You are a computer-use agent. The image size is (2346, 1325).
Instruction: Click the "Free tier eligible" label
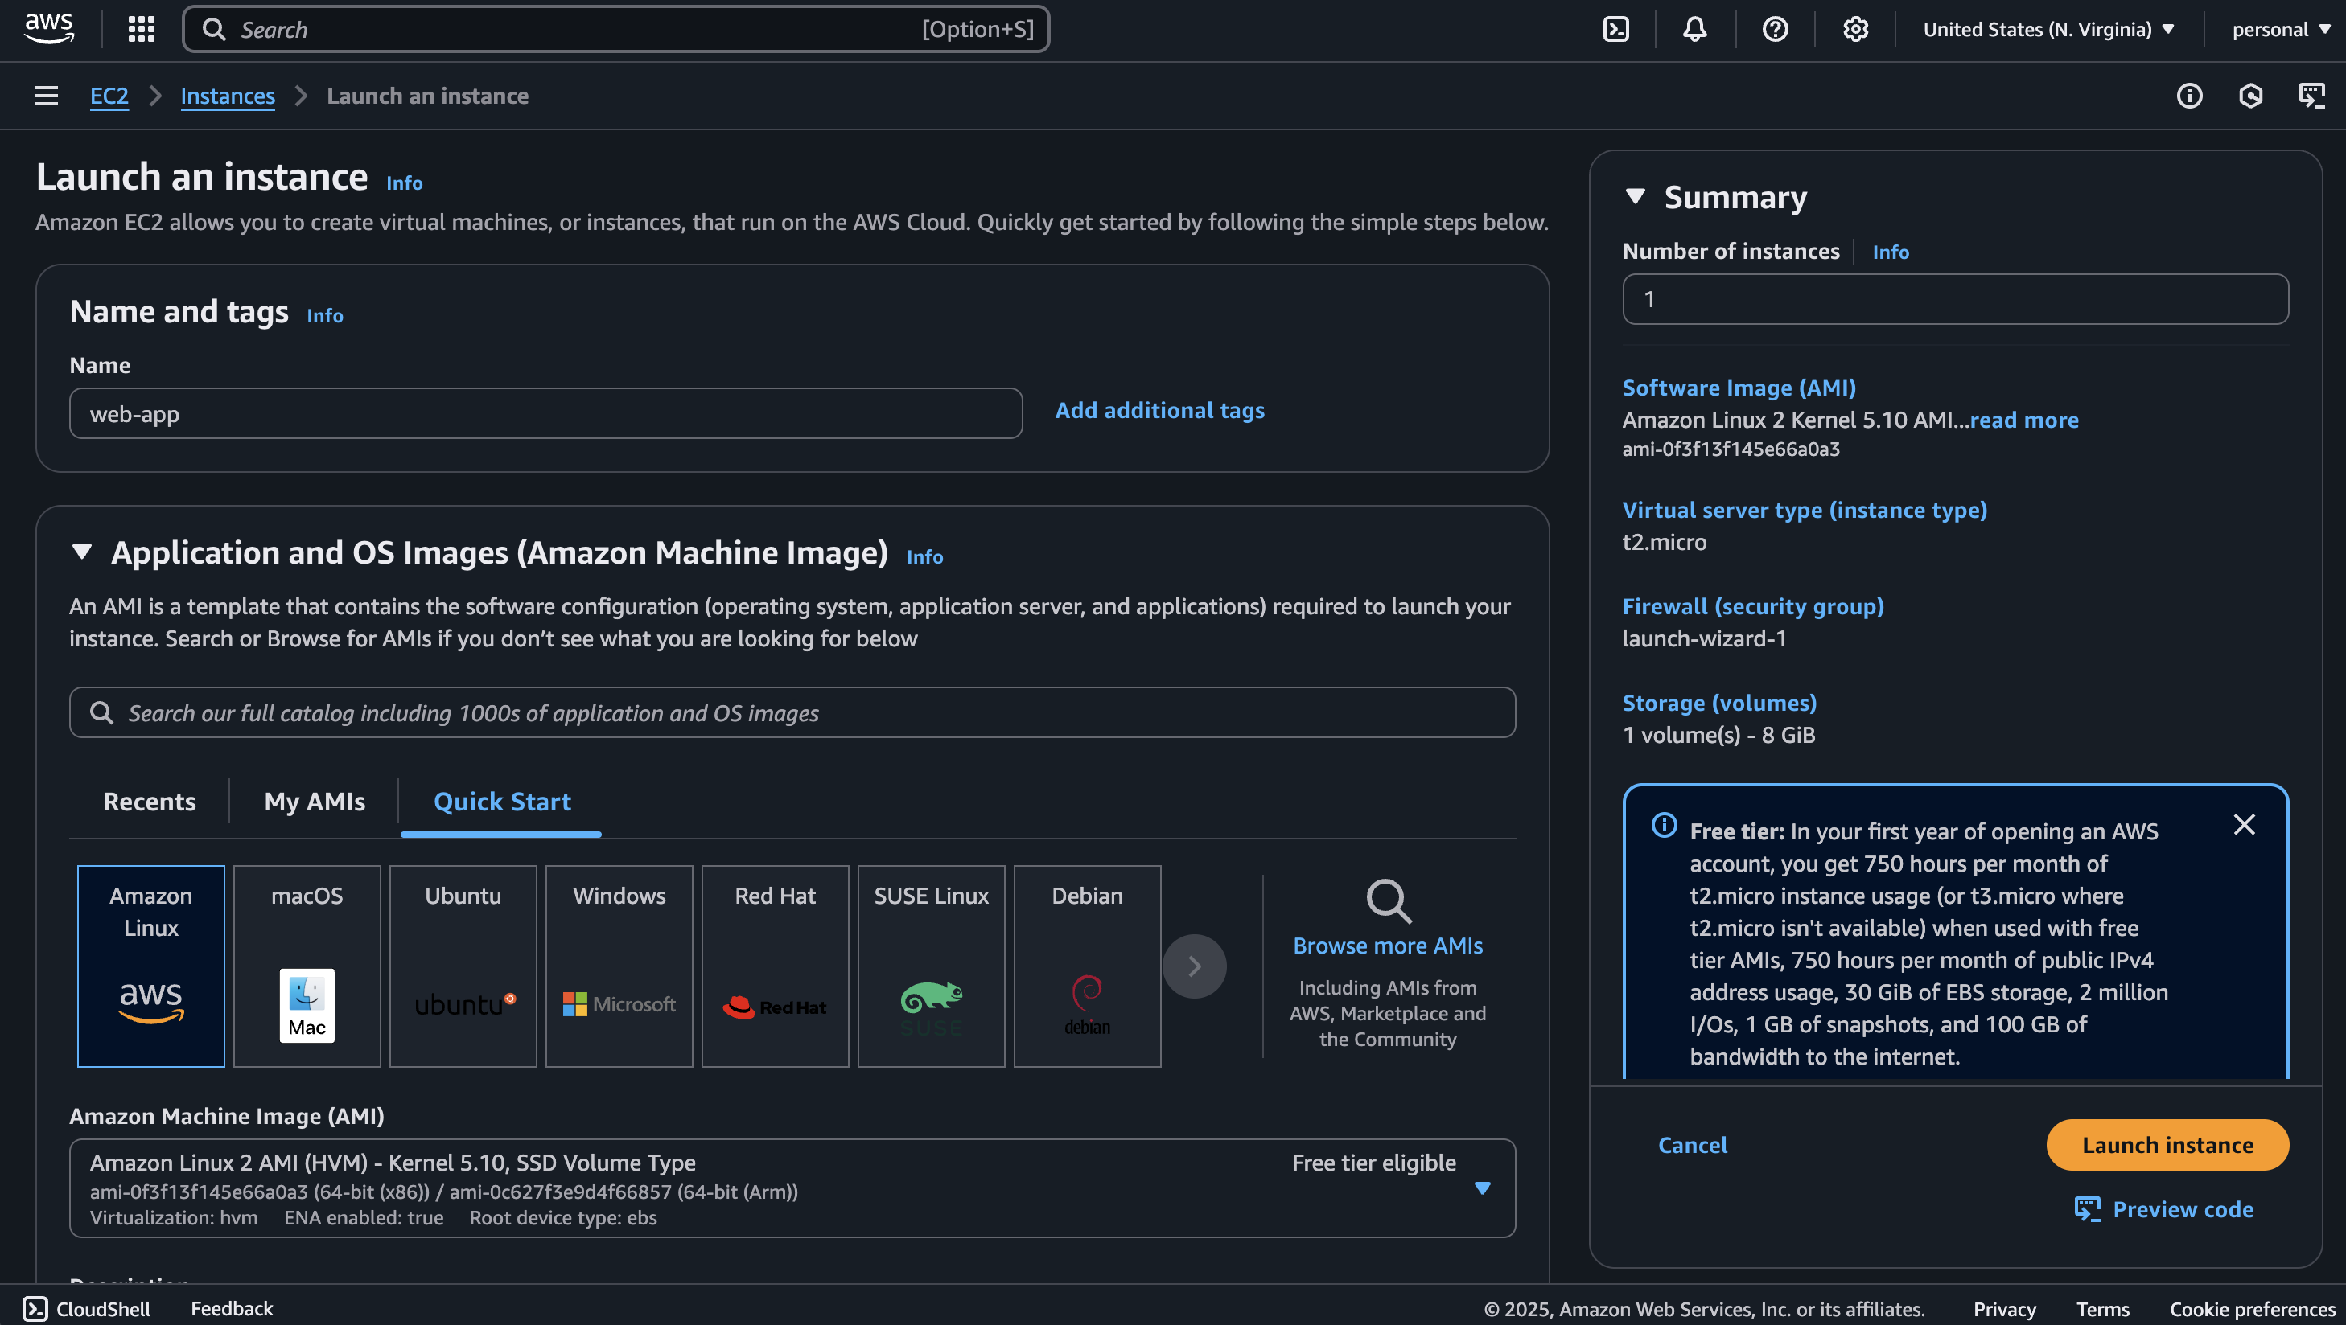[1373, 1163]
